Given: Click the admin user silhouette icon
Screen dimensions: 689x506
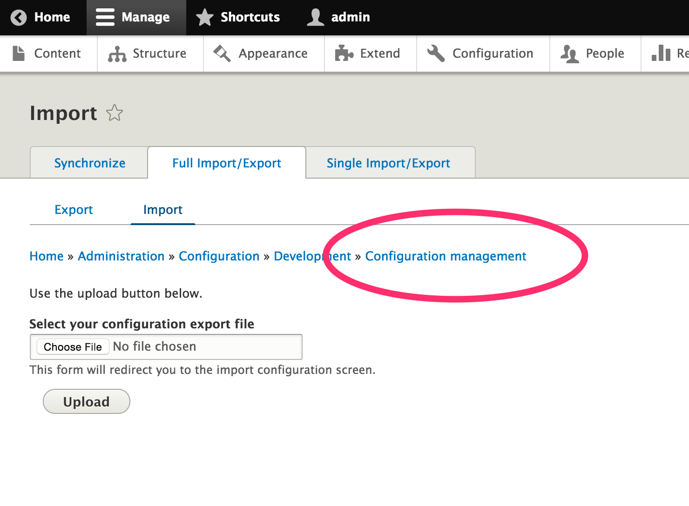Looking at the screenshot, I should [x=316, y=17].
